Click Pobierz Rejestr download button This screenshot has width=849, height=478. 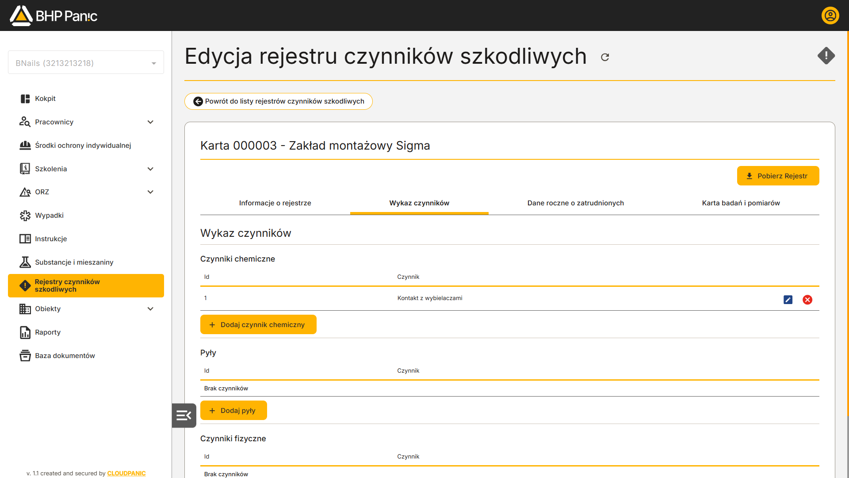point(778,176)
